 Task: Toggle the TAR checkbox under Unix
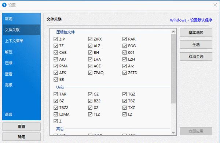pos(56,94)
